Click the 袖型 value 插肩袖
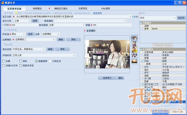The width and height of the screenshot is (187, 115). [174, 76]
